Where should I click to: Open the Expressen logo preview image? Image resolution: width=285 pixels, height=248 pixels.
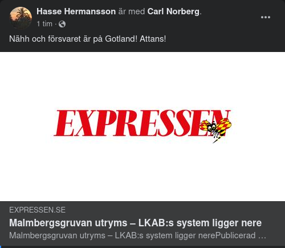coord(142,126)
